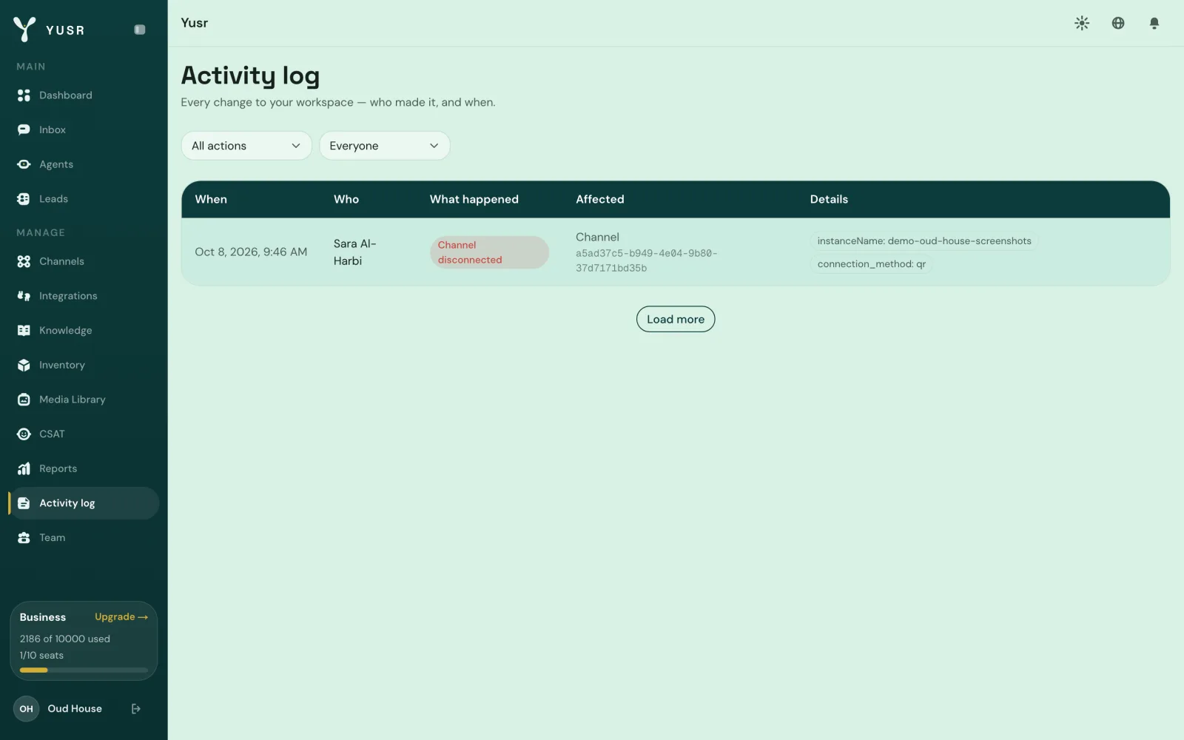
Task: Click the Media Library icon
Action: [x=24, y=400]
